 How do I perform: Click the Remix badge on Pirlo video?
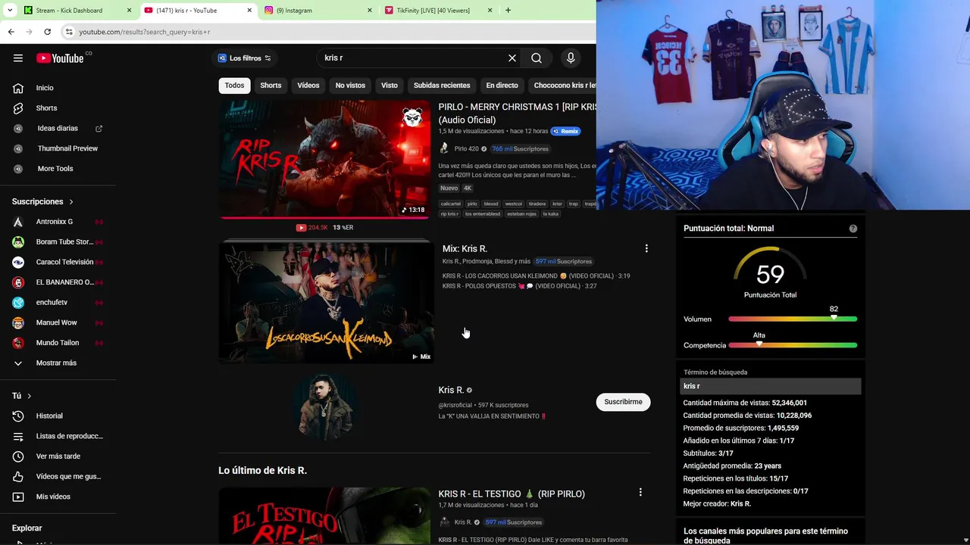(565, 131)
